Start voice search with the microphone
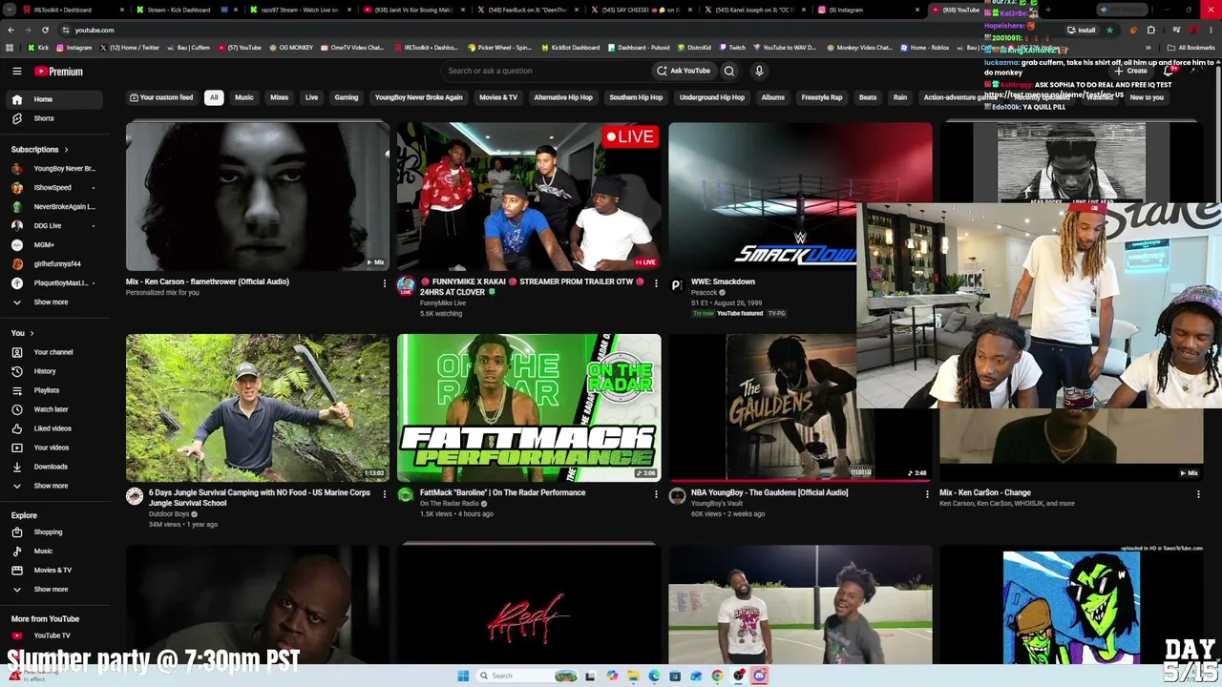Viewport: 1222px width, 687px height. pos(759,71)
